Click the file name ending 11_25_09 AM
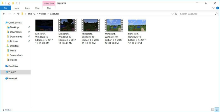 point(44,38)
